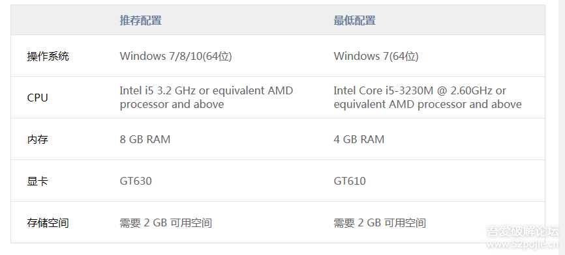
Task: Click the www.52pojie.cn watermark URL
Action: pos(523,245)
